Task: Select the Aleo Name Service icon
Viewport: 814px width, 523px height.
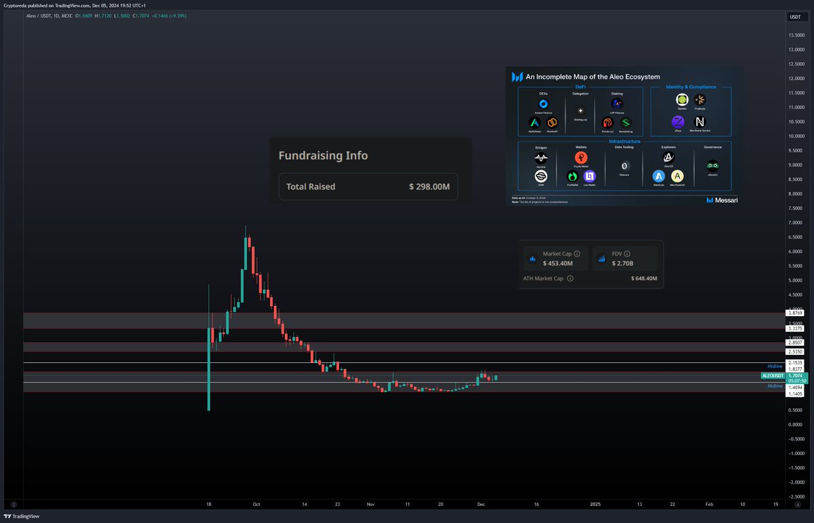Action: (700, 122)
